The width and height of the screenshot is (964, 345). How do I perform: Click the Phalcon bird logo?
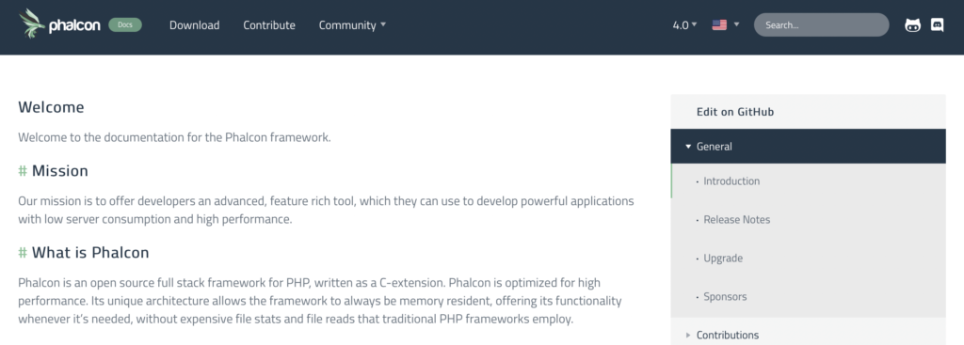coord(32,24)
